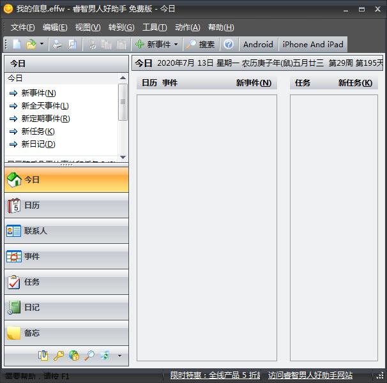Open the 转到(G) menu
The image size is (387, 383).
(121, 27)
